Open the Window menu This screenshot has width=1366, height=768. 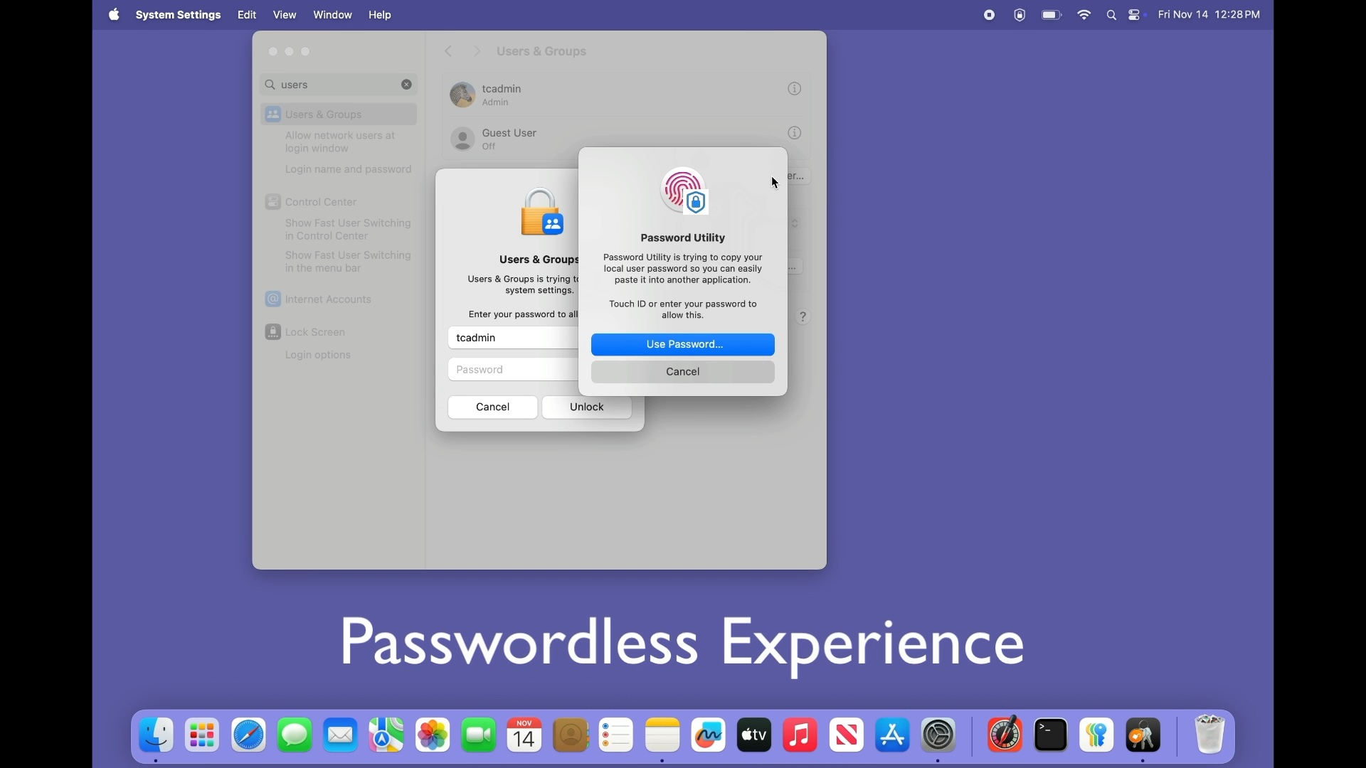tap(332, 14)
